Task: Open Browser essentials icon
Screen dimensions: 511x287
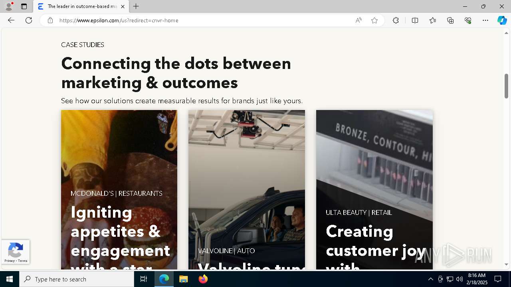Action: 468,20
